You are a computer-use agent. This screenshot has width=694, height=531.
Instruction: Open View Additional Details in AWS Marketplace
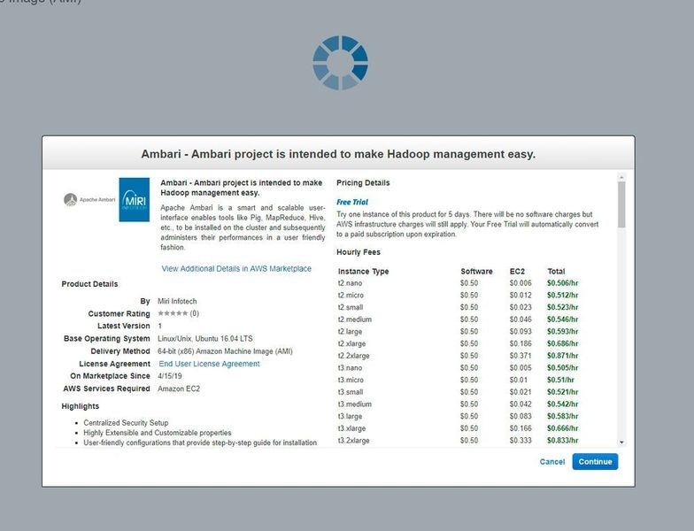pos(236,269)
